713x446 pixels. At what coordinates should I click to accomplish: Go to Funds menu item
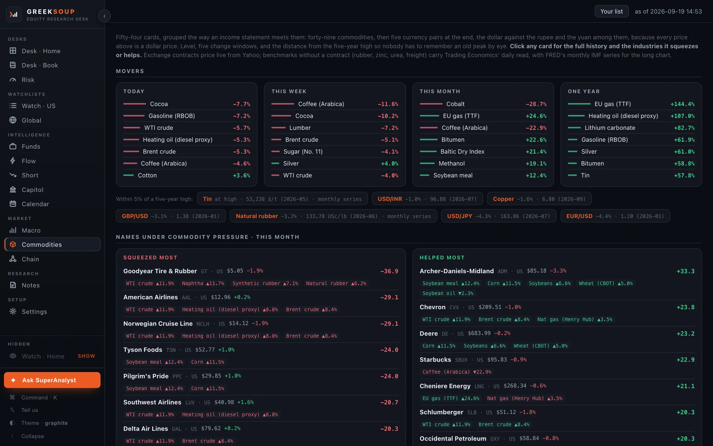[x=52, y=146]
